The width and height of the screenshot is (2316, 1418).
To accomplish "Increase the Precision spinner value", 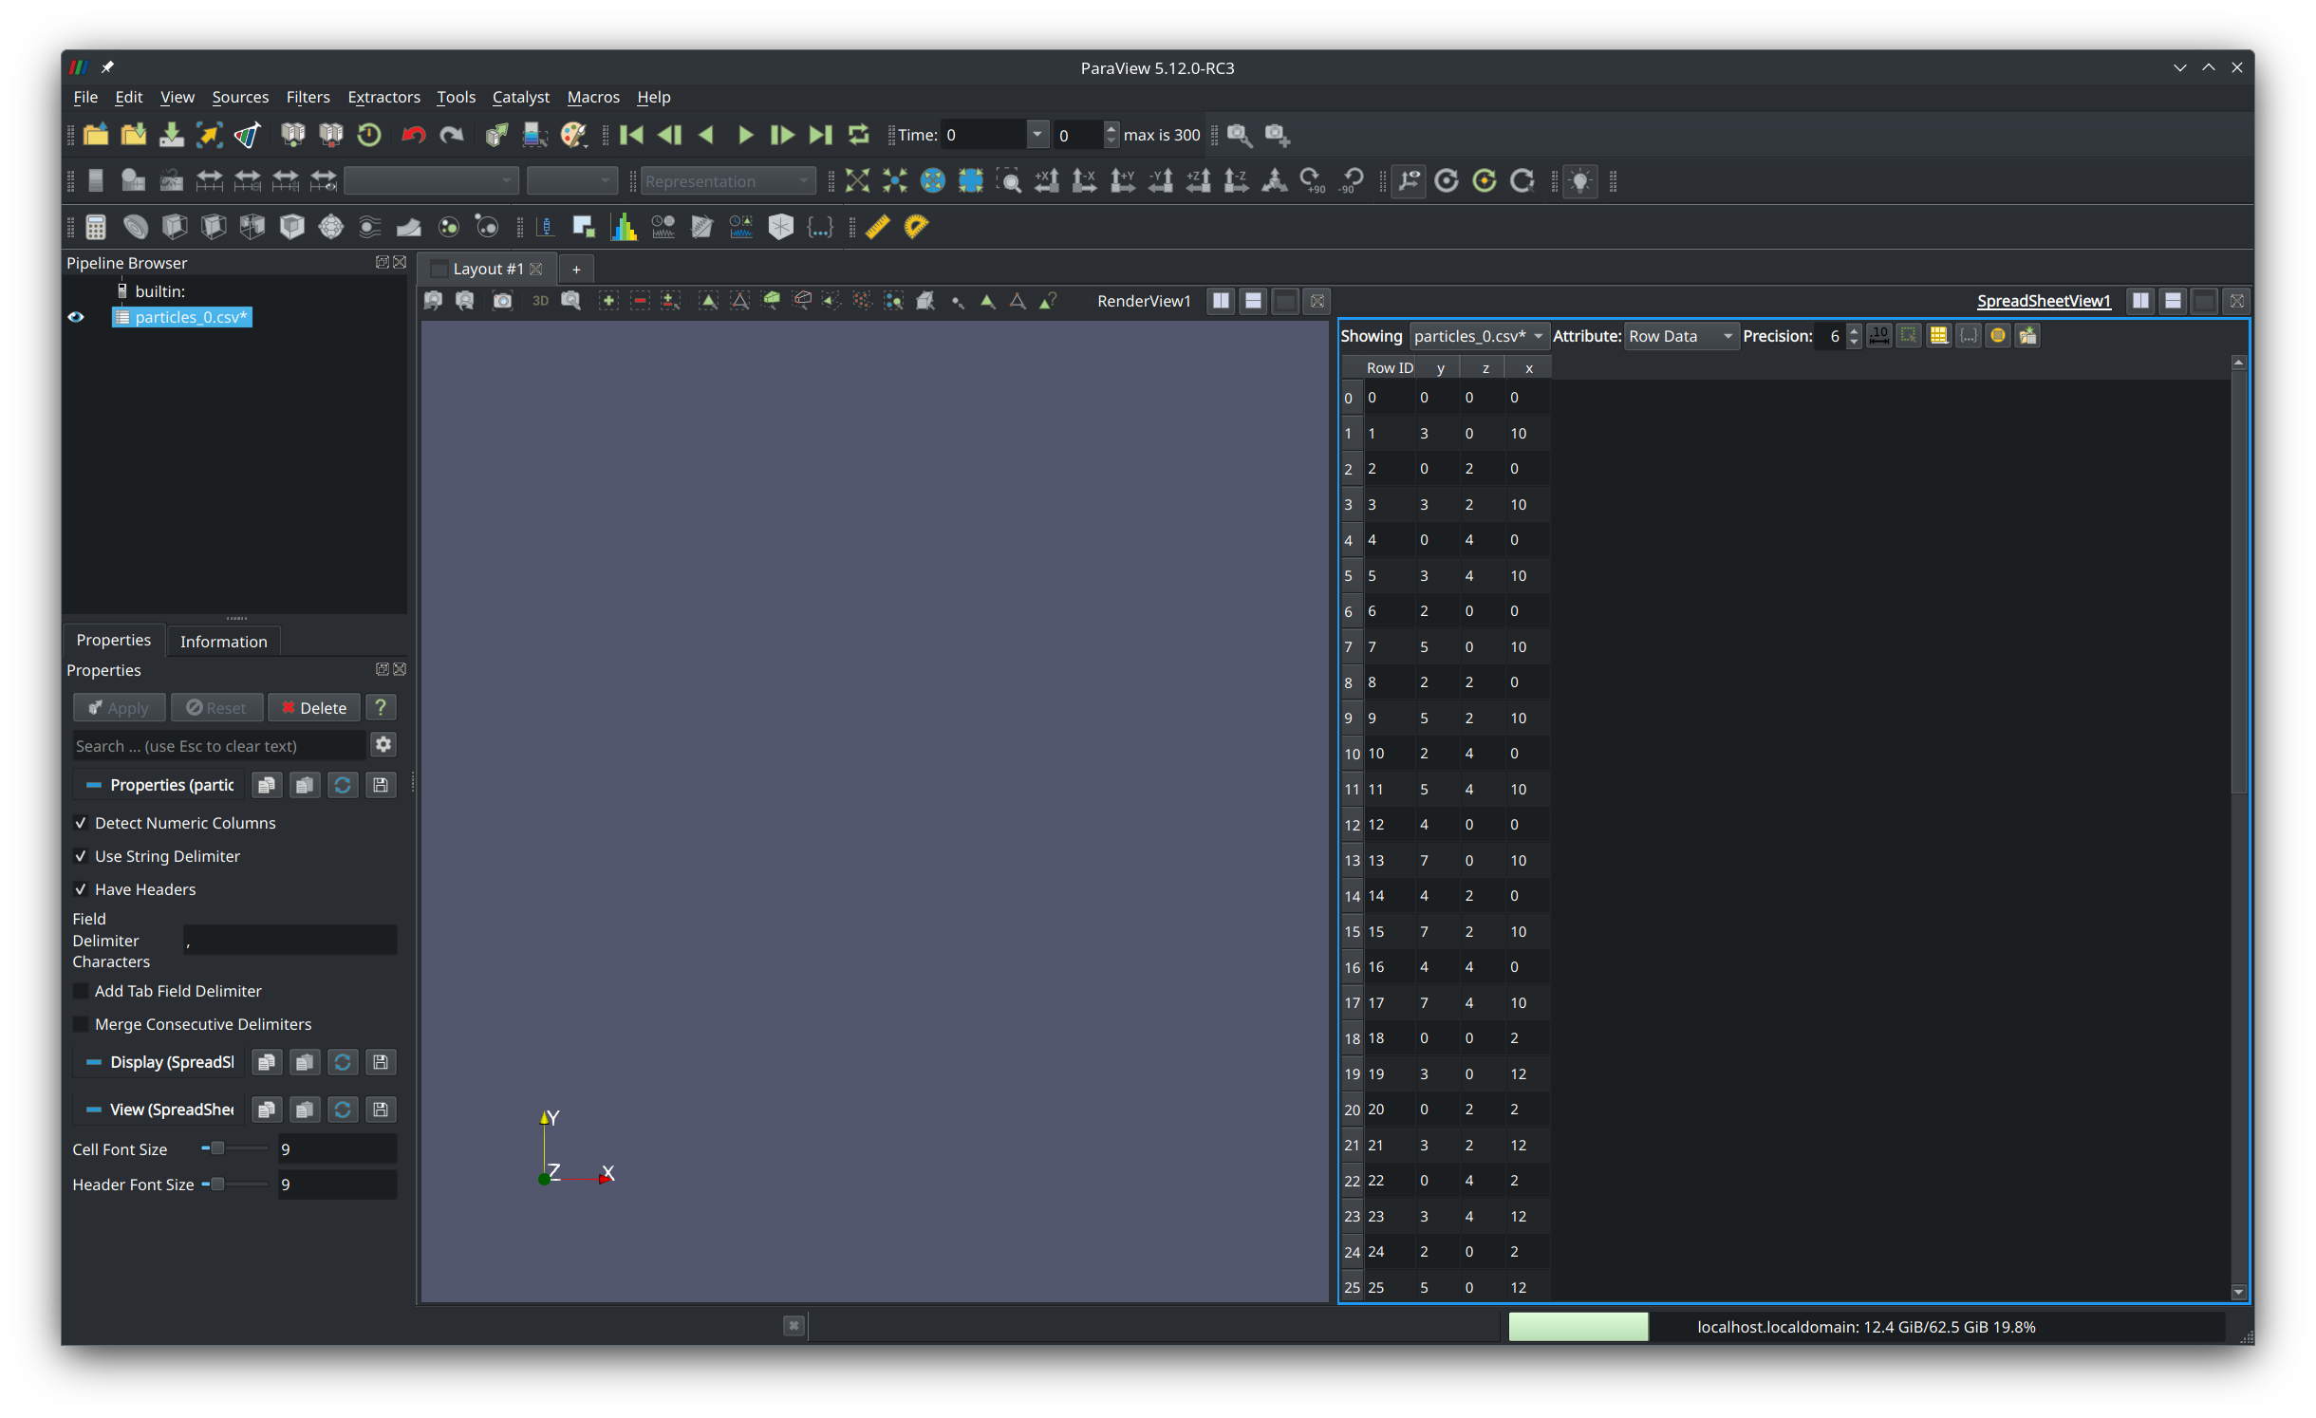I will (1854, 329).
